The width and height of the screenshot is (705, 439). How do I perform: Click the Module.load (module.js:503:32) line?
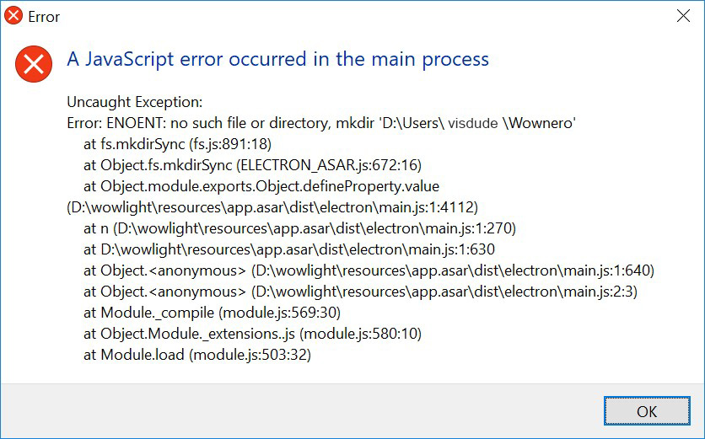197,355
